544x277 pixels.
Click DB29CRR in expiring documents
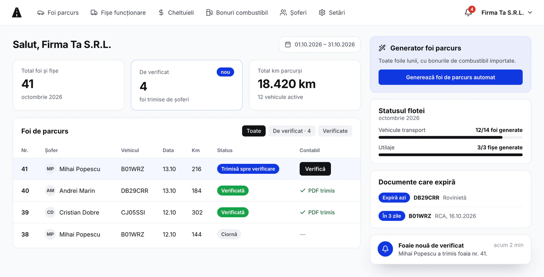point(427,198)
